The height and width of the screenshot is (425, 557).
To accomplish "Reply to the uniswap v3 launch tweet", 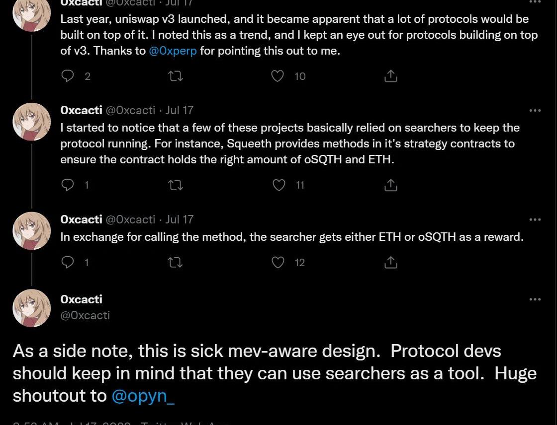I will [68, 76].
